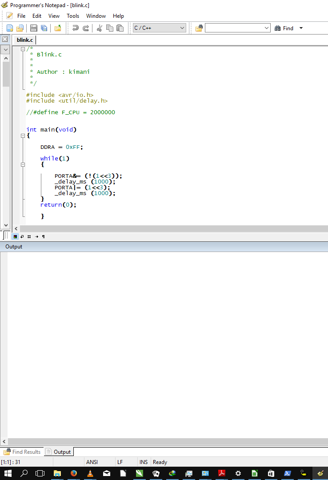Screen dimensions: 328x480
Task: Open the Window menu
Action: click(x=96, y=16)
